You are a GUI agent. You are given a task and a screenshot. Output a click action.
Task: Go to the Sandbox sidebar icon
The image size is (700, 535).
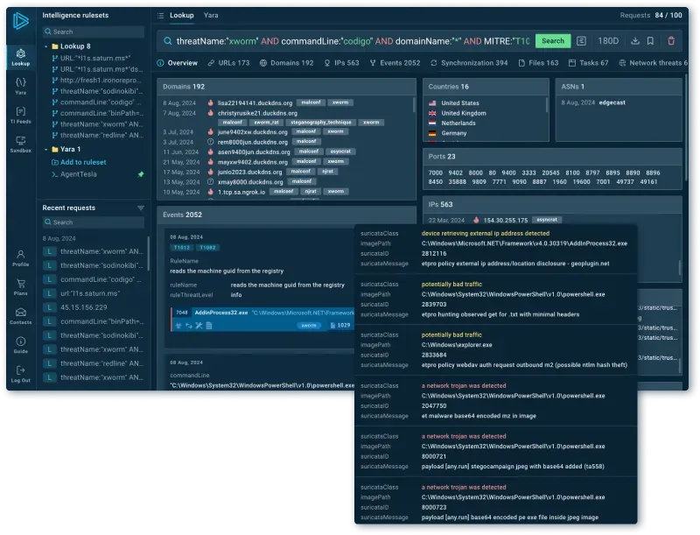(20, 143)
